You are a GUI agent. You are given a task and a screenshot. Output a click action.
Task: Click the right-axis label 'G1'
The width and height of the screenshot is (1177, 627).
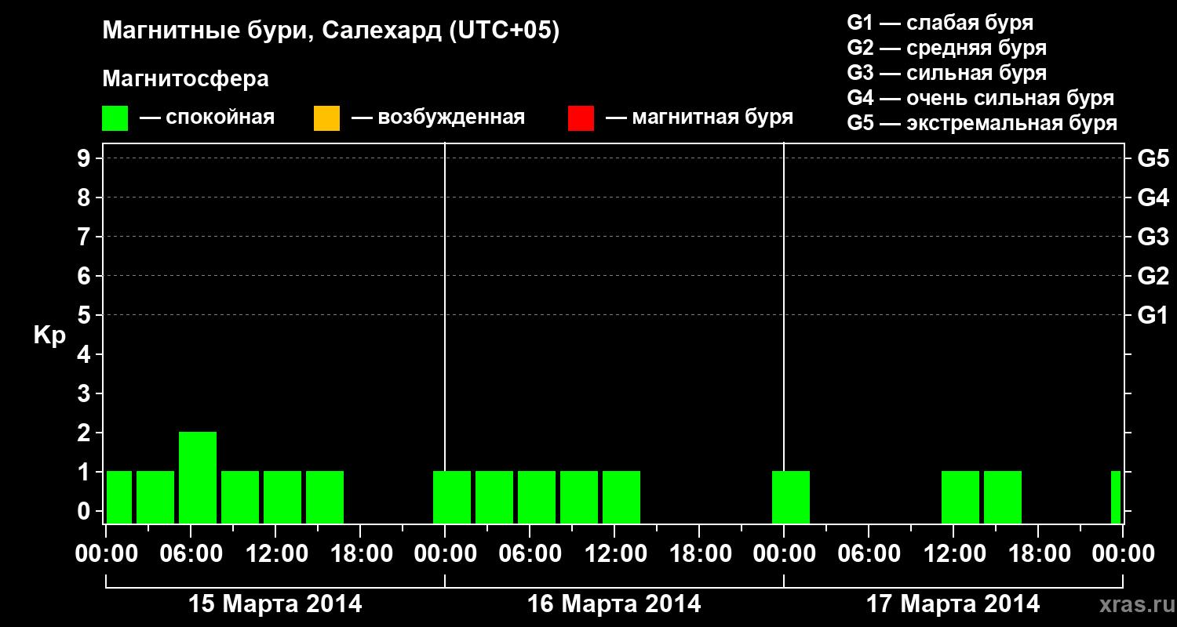(1153, 316)
